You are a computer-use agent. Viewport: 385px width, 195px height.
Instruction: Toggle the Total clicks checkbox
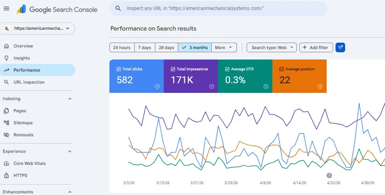(119, 69)
